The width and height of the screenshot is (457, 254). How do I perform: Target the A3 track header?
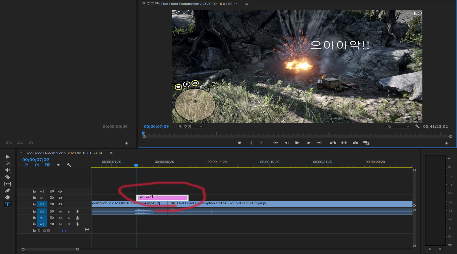tap(42, 224)
